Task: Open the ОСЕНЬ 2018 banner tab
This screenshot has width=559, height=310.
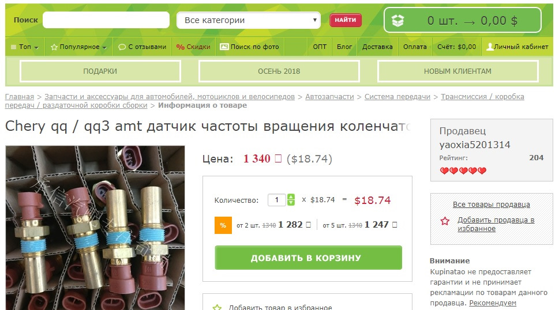Action: click(279, 71)
